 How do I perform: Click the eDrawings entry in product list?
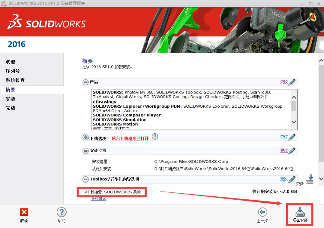pos(104,102)
